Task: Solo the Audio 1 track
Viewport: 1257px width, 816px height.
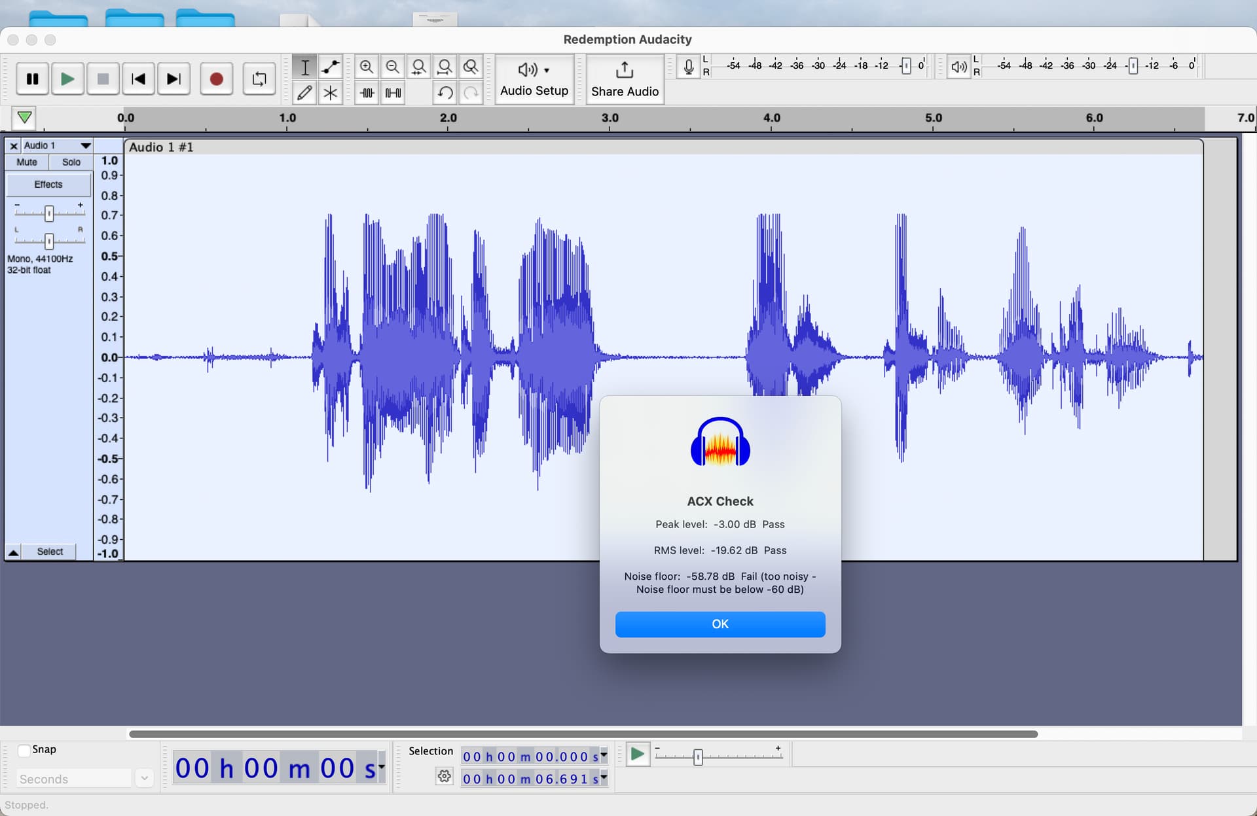Action: coord(71,162)
